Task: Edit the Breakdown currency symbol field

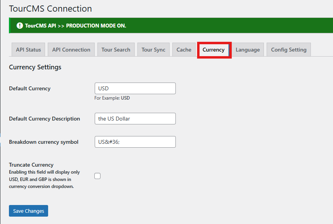Action: [135, 142]
